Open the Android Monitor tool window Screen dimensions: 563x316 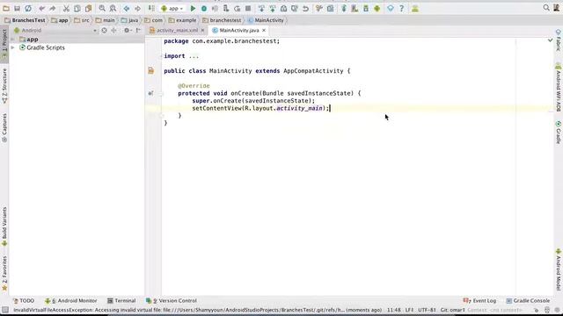point(70,300)
